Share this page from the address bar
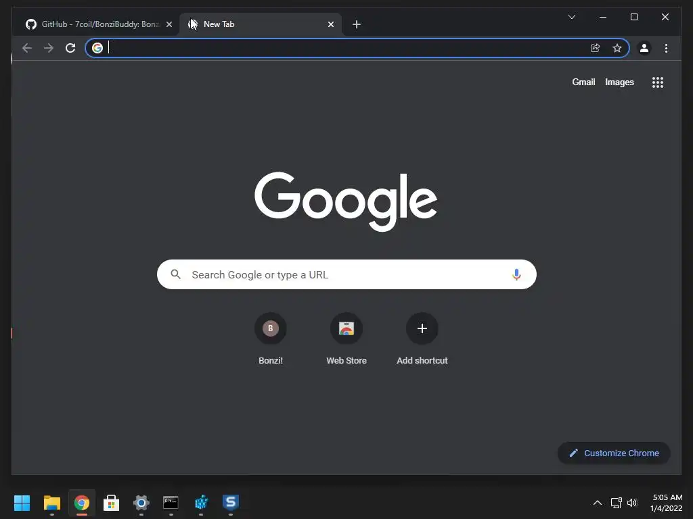Image resolution: width=693 pixels, height=519 pixels. point(596,48)
